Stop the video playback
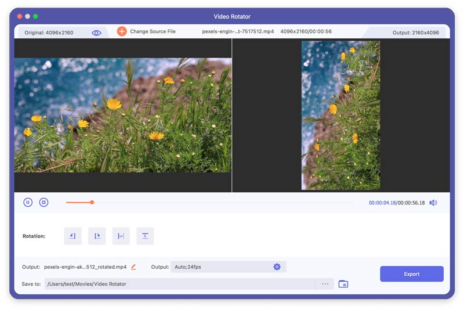The image size is (464, 310). click(44, 203)
